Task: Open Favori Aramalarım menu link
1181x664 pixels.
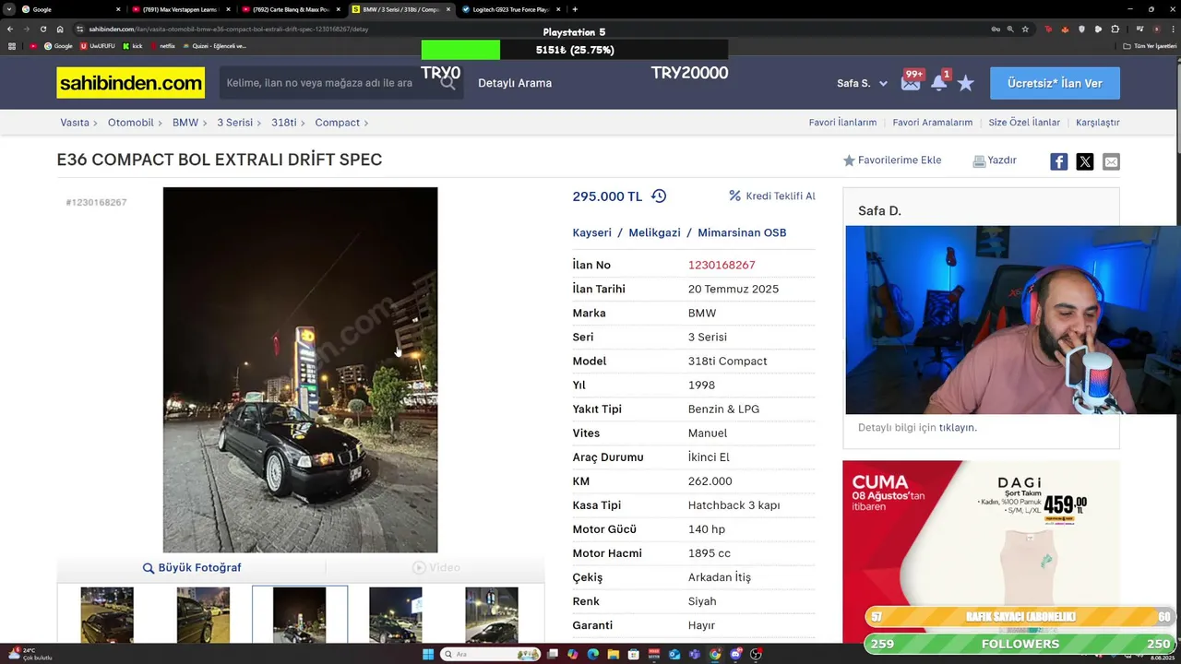Action: coord(932,122)
